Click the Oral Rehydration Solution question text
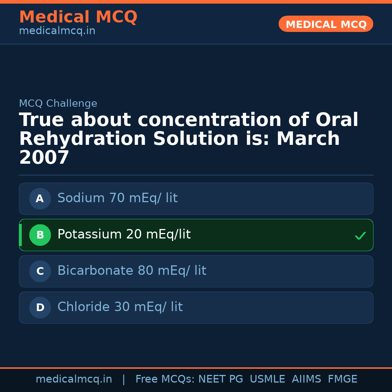 coord(188,139)
